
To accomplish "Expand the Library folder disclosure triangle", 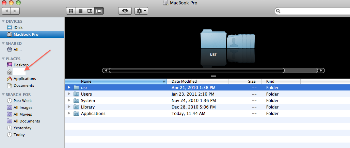I will click(x=69, y=107).
